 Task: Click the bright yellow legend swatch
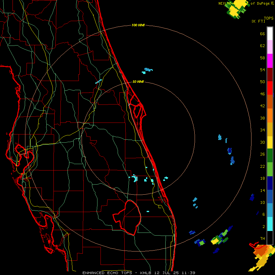click(270, 142)
